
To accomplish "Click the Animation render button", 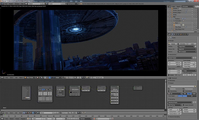I will (x=182, y=44).
